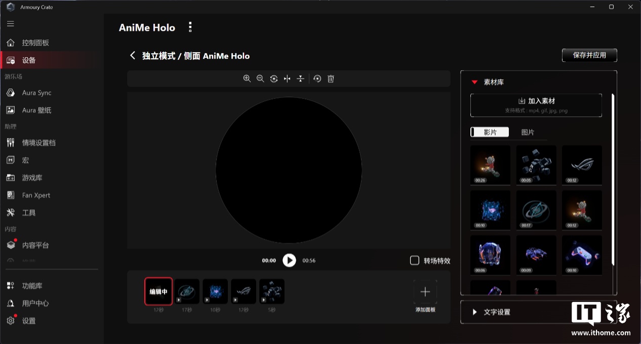The height and width of the screenshot is (344, 641).
Task: Select the 影片 tab
Action: [490, 132]
